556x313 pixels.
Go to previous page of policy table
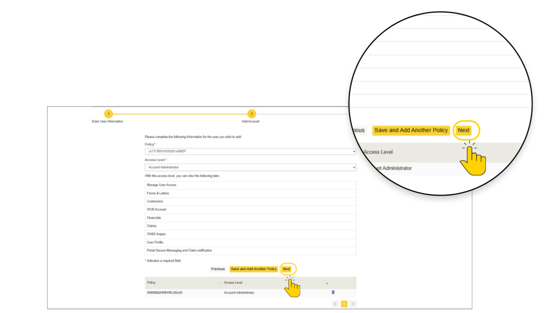pyautogui.click(x=336, y=304)
